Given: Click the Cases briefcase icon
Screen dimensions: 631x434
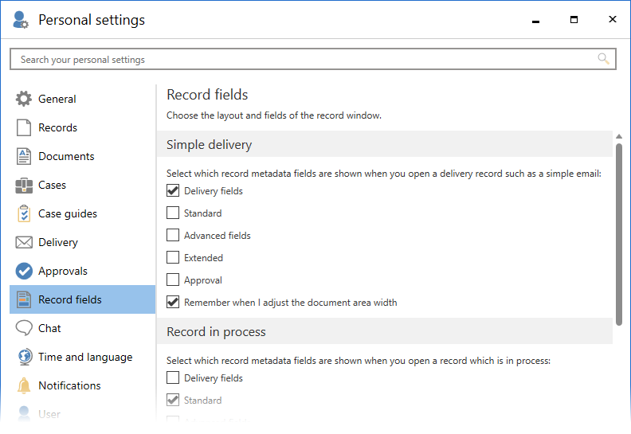Looking at the screenshot, I should (24, 185).
